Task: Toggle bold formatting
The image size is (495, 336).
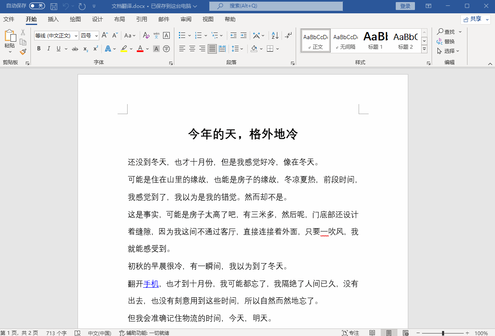Action: coord(39,49)
